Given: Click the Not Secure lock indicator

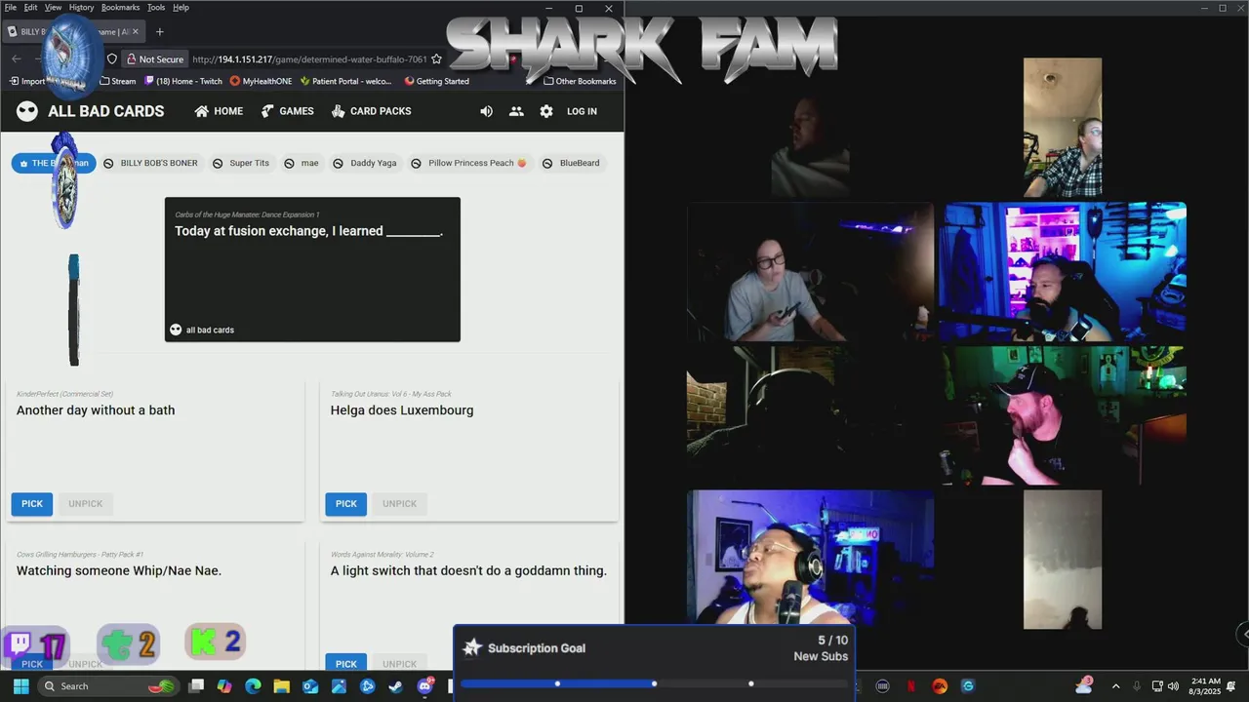Looking at the screenshot, I should point(154,58).
